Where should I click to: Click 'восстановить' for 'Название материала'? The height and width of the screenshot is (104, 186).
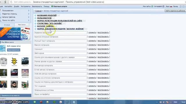[103, 33]
